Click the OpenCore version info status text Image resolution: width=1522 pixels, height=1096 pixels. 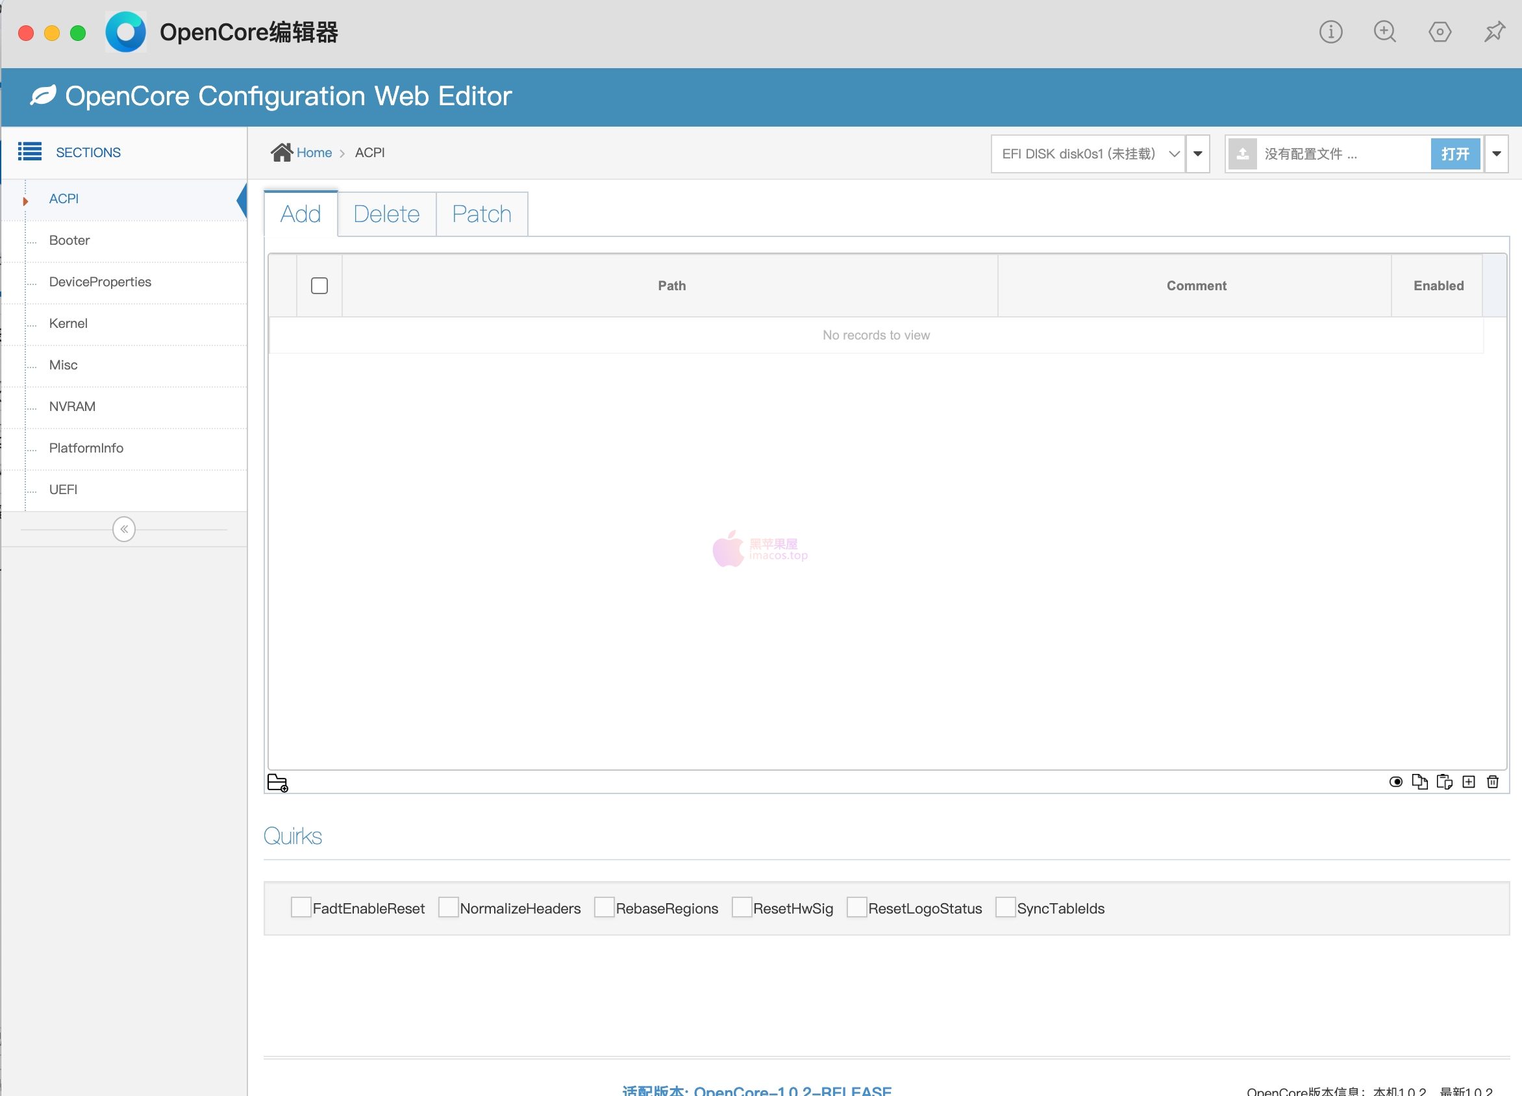1369,1091
